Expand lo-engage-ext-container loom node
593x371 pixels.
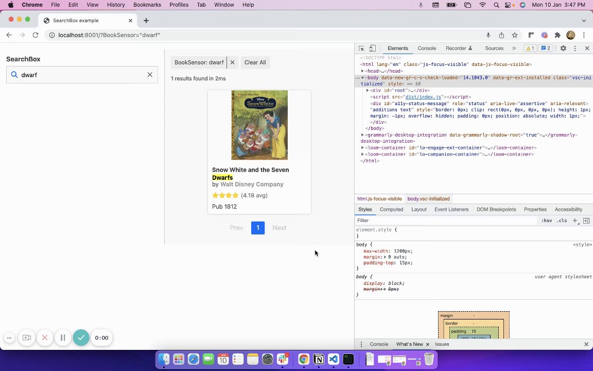tap(362, 148)
